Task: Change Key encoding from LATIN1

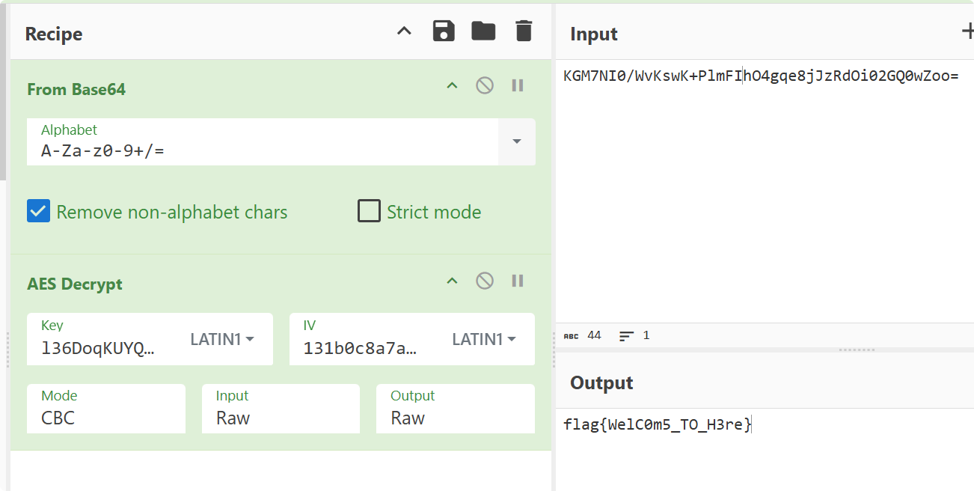Action: coord(222,339)
